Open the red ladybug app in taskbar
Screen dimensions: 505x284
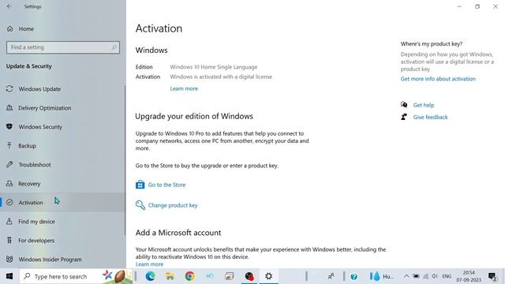pyautogui.click(x=249, y=276)
